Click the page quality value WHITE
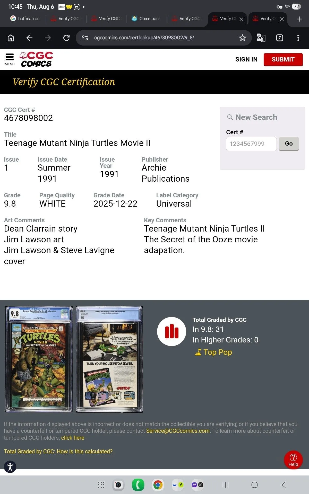Viewport: 309px width, 494px height. coord(52,204)
